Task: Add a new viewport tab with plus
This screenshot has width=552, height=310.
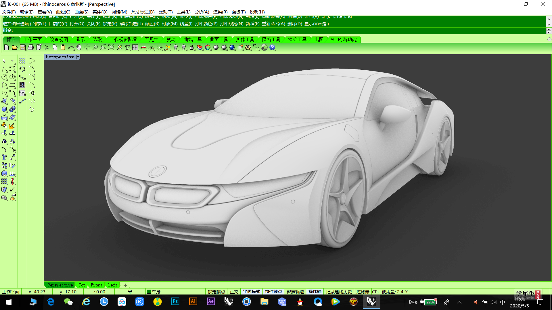Action: [125, 285]
